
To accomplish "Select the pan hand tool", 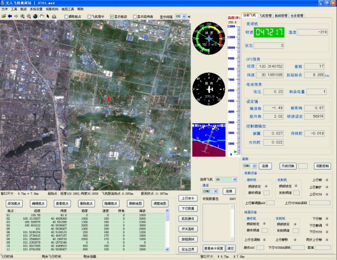I will (42, 16).
